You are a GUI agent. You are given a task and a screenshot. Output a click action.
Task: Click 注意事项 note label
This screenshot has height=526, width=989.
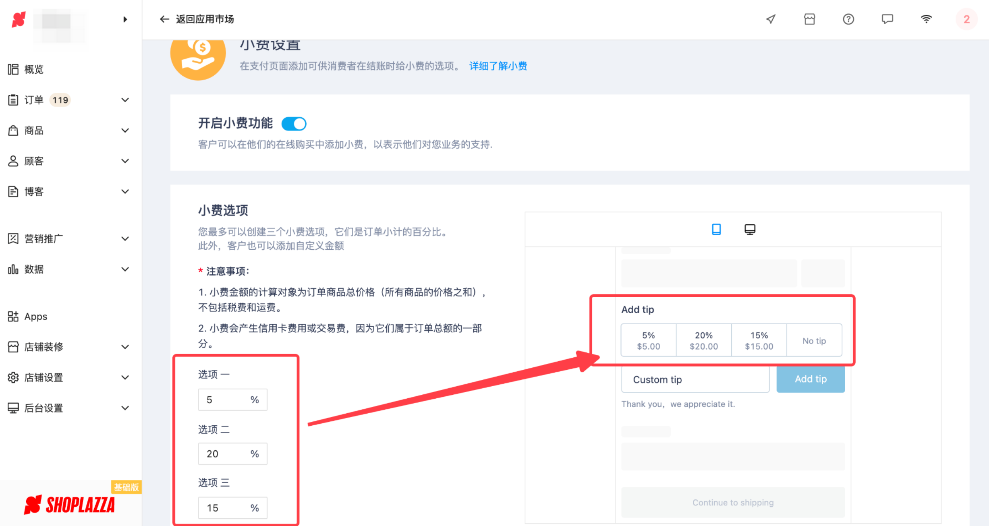pyautogui.click(x=227, y=271)
